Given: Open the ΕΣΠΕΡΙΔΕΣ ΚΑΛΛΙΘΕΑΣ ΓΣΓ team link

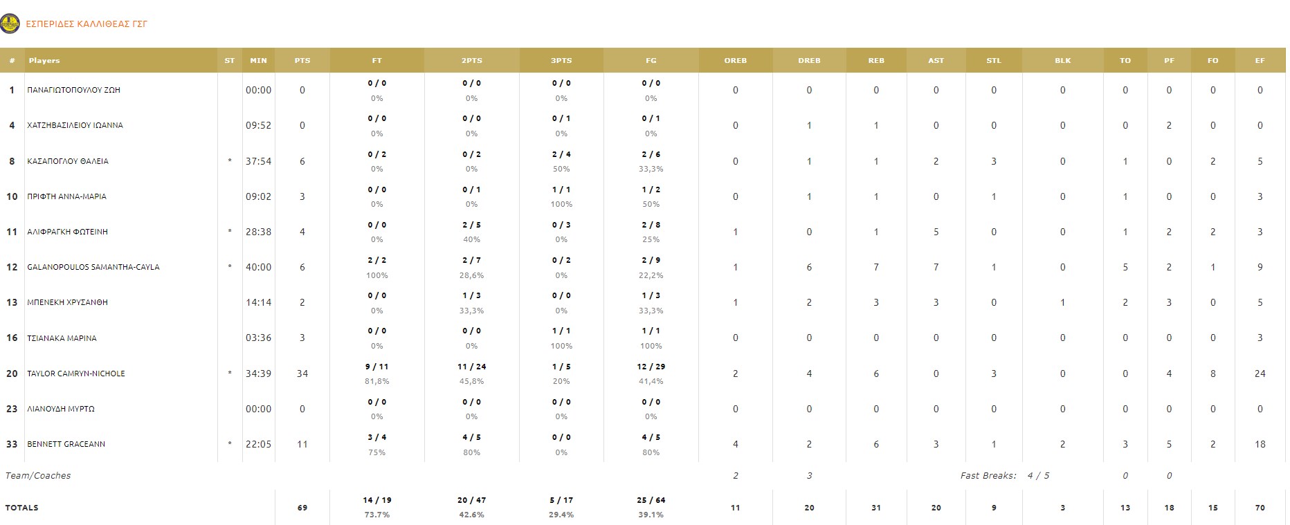Looking at the screenshot, I should 87,24.
